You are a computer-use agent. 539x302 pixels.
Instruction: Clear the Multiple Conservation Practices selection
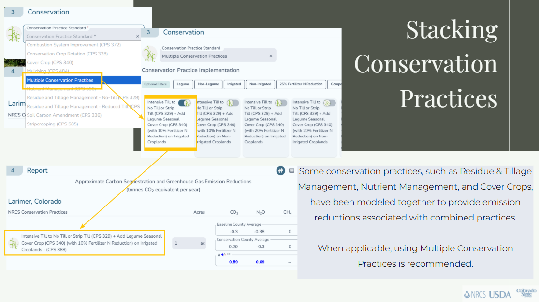[x=271, y=56]
